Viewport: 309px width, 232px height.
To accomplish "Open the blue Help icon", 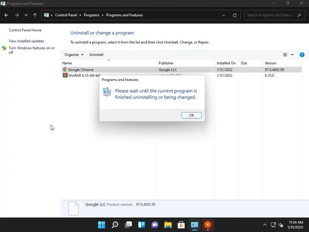I will point(302,55).
